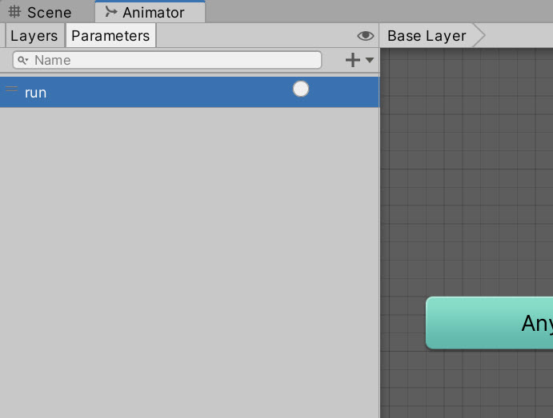
Task: Toggle the run trigger radio button
Action: pyautogui.click(x=301, y=89)
